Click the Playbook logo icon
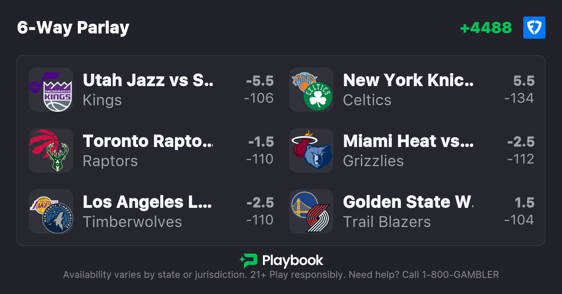The width and height of the screenshot is (562, 294). (248, 261)
